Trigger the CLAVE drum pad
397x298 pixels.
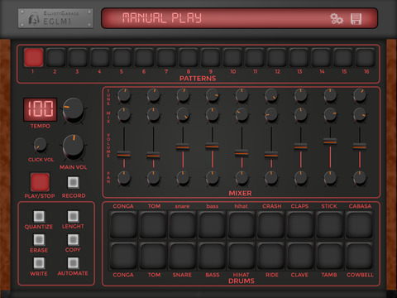[x=300, y=256]
